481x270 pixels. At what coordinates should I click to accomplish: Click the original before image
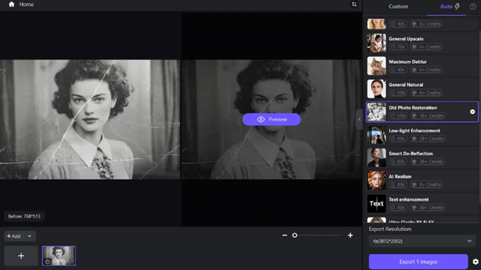click(90, 119)
